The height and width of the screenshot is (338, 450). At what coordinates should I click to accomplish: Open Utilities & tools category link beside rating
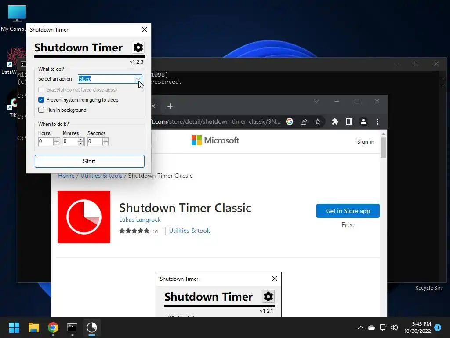[190, 231]
